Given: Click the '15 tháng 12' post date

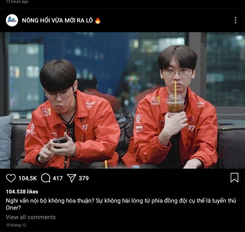Looking at the screenshot, I should pyautogui.click(x=16, y=225).
